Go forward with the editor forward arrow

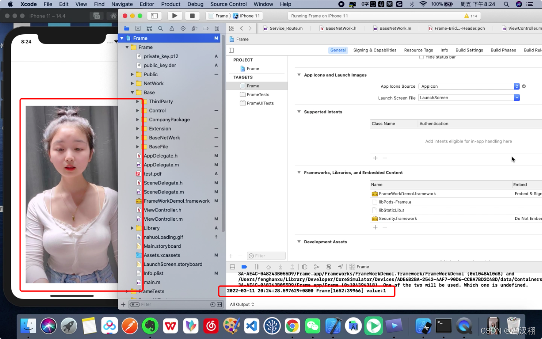(250, 28)
